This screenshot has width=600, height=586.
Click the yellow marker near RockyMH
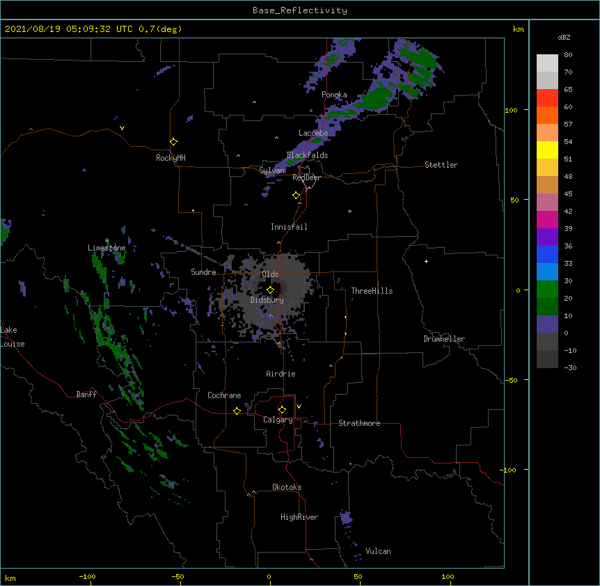pos(173,142)
